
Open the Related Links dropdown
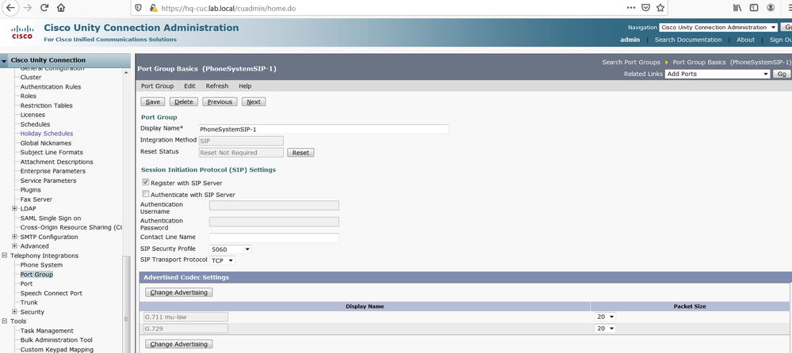point(717,74)
